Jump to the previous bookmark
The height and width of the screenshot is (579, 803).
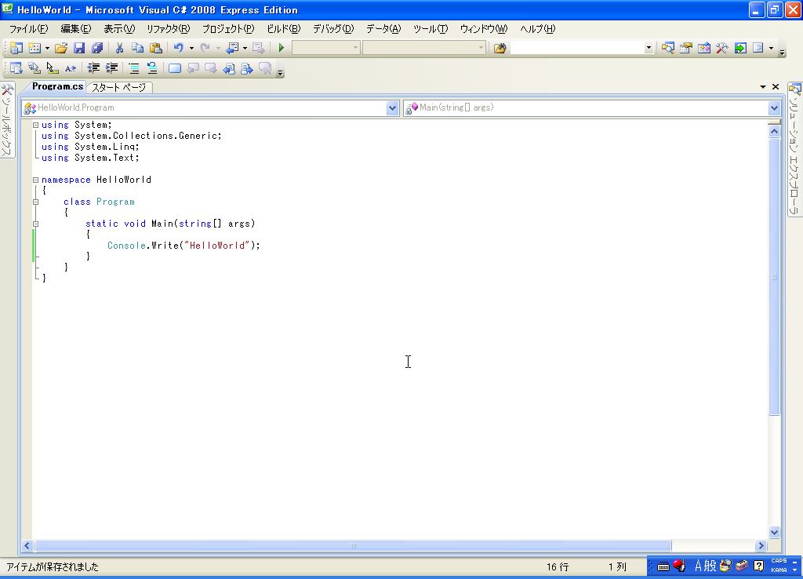193,68
